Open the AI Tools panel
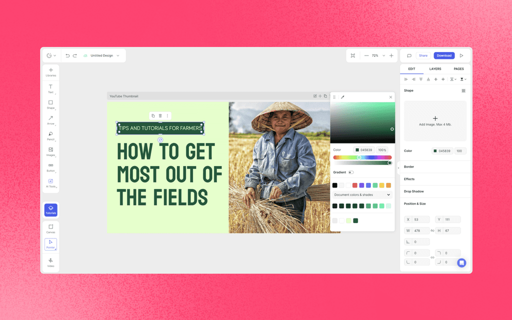Image resolution: width=512 pixels, height=320 pixels. [x=50, y=182]
